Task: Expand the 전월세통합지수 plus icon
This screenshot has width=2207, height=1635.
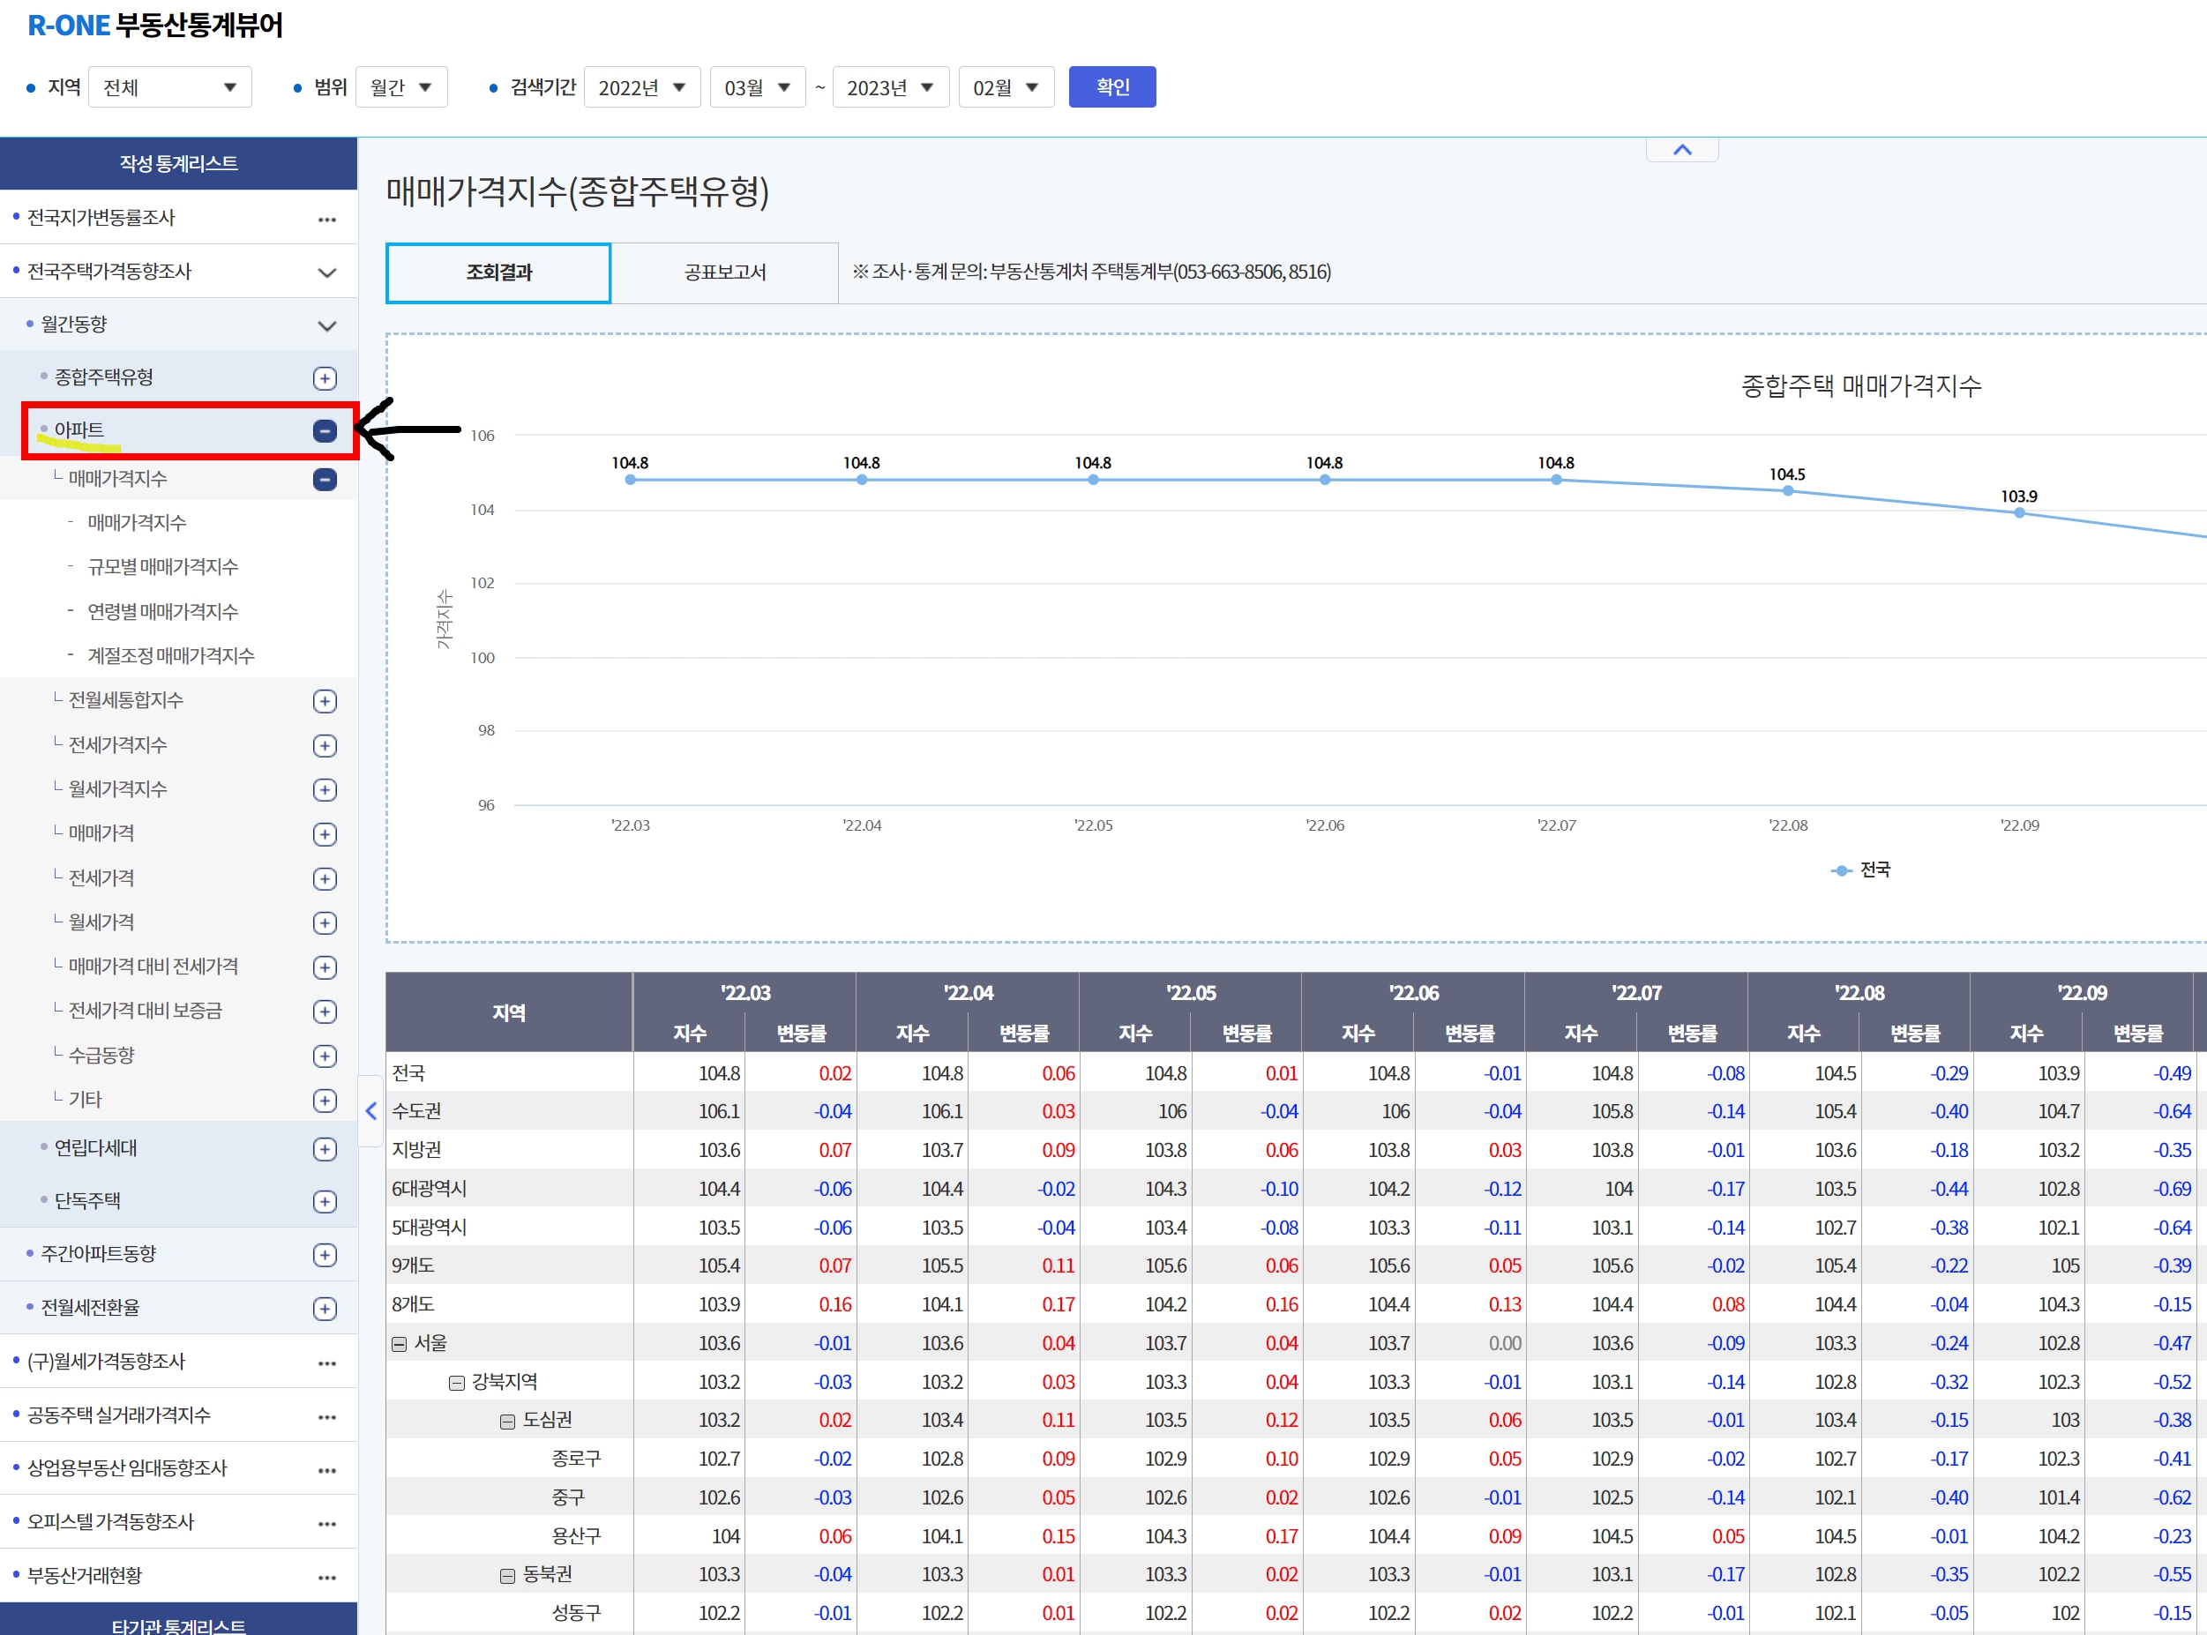Action: [325, 702]
